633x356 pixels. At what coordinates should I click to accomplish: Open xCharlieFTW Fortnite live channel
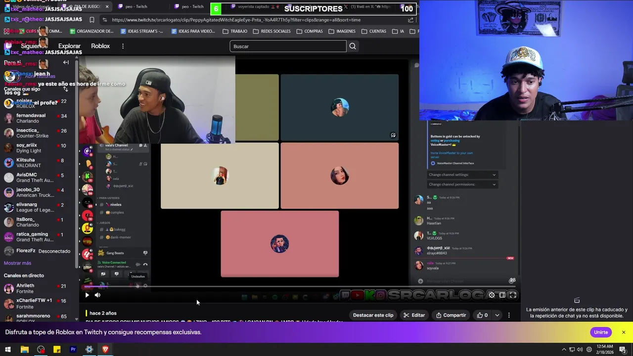click(37, 304)
